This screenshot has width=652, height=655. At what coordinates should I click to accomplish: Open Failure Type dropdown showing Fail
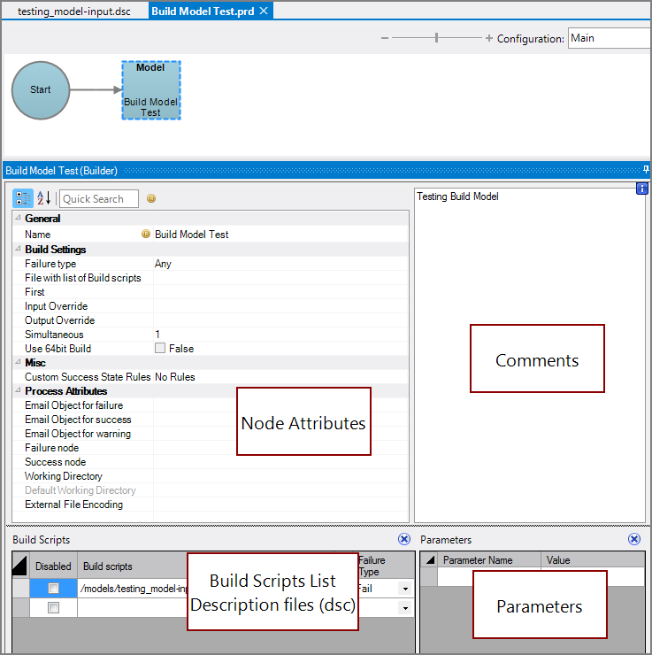pyautogui.click(x=405, y=589)
